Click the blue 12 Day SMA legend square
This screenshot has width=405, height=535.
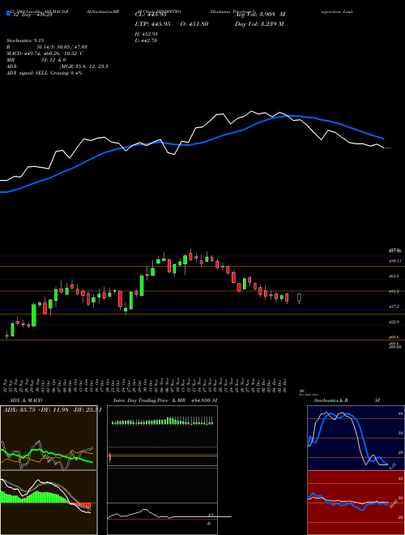point(8,14)
